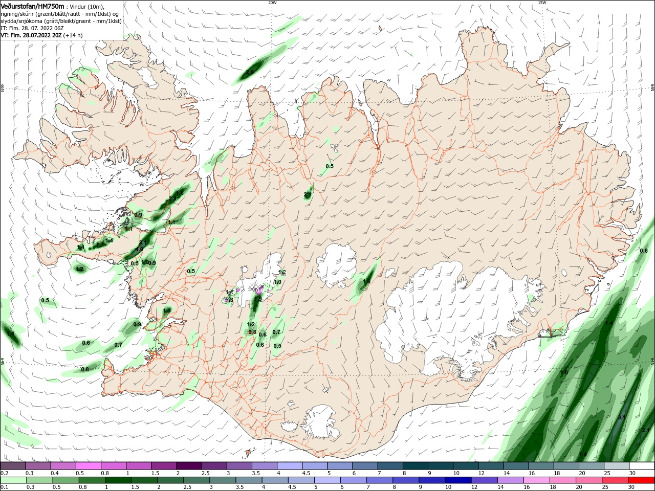Pick the darkest green 1 swatch in the rain scale
Viewport: 655px width, 491px height.
(x=117, y=480)
